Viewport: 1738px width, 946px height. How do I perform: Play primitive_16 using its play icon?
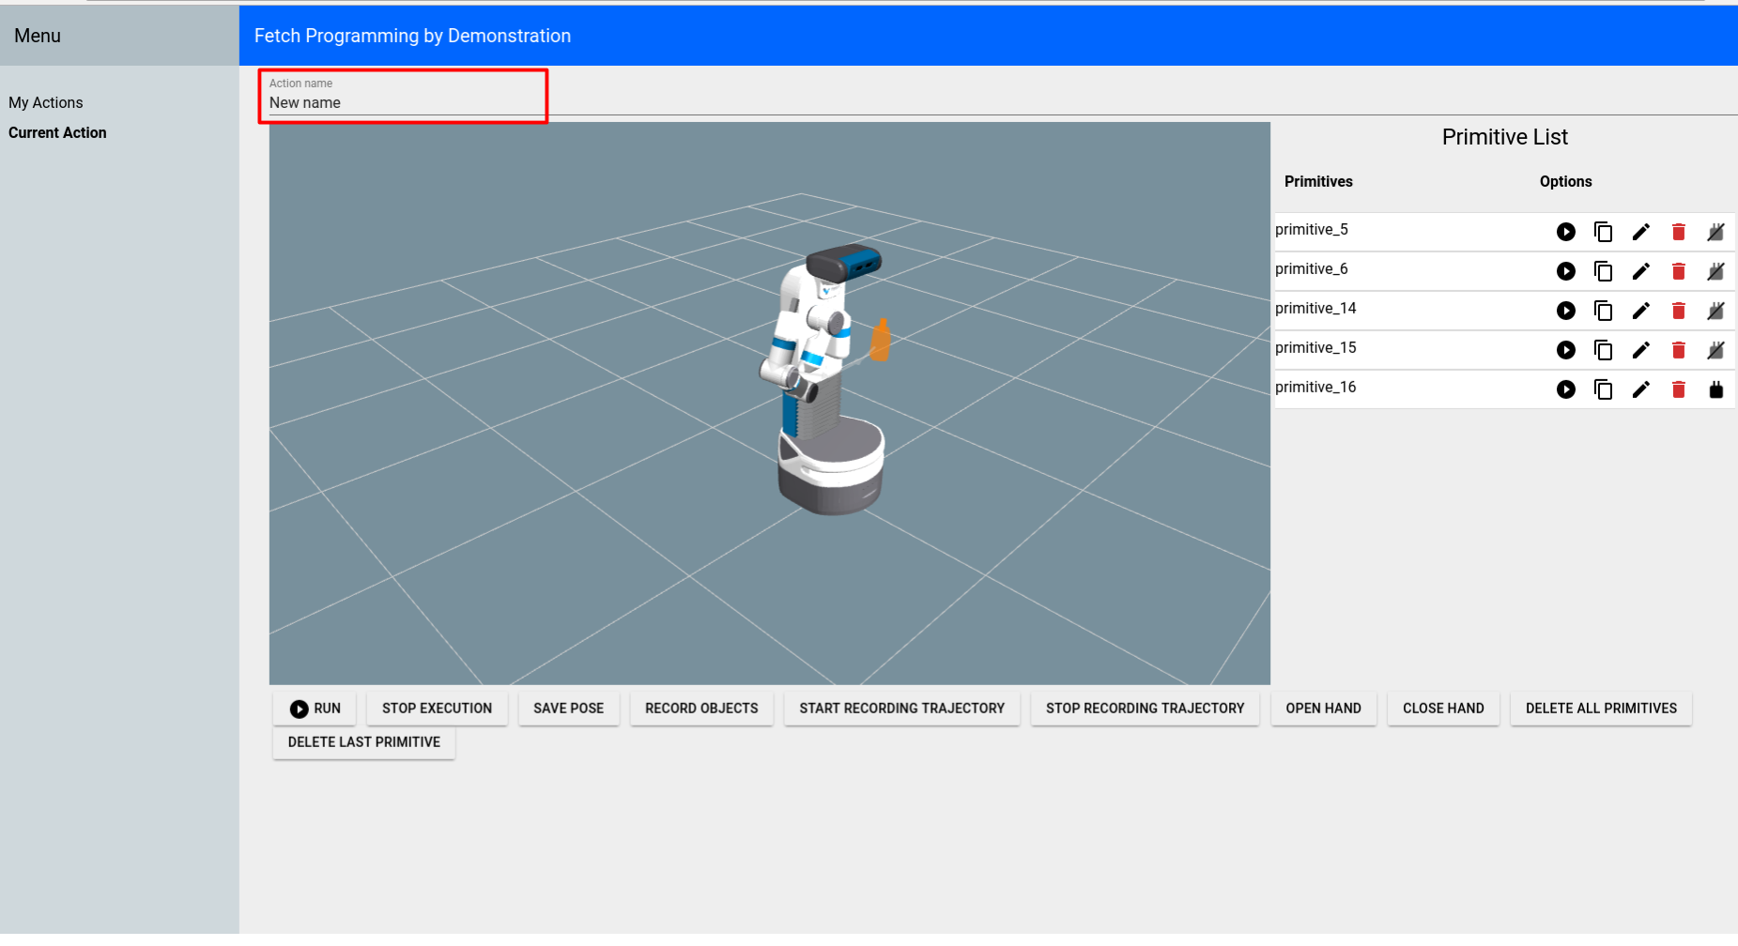point(1565,389)
